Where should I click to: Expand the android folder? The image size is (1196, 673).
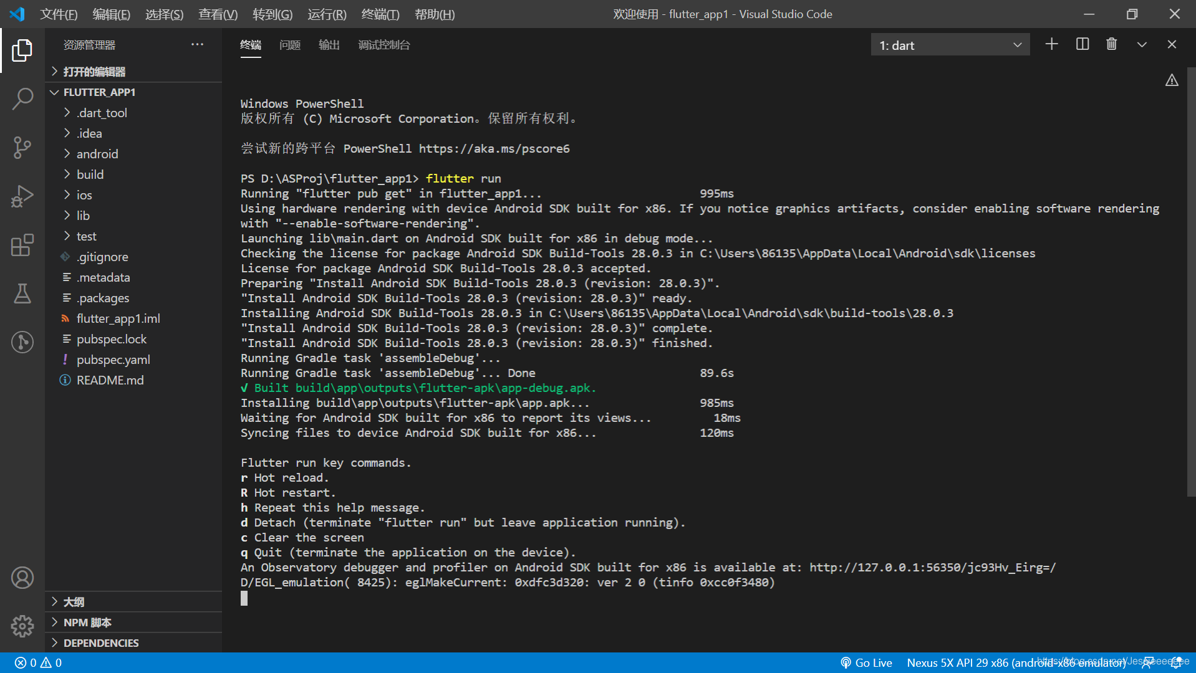coord(133,154)
